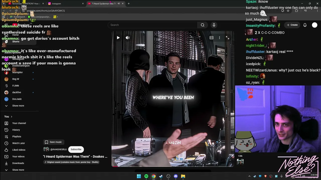Viewport: 321px width, 180px height.
Task: Open the DocJade subscription channel
Action: 19,99
